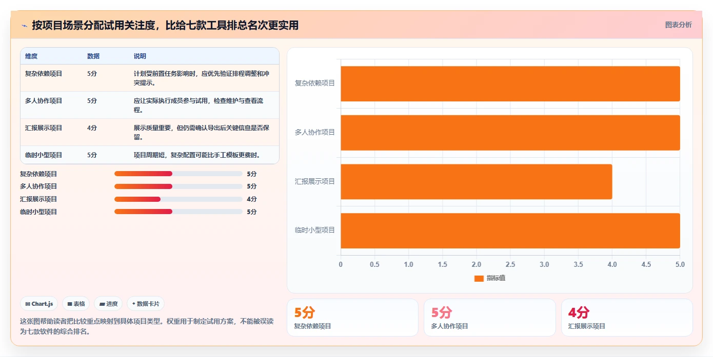Click the 复杂依赖项目 y-axis label on the chart
Image resolution: width=713 pixels, height=357 pixels.
tap(314, 83)
